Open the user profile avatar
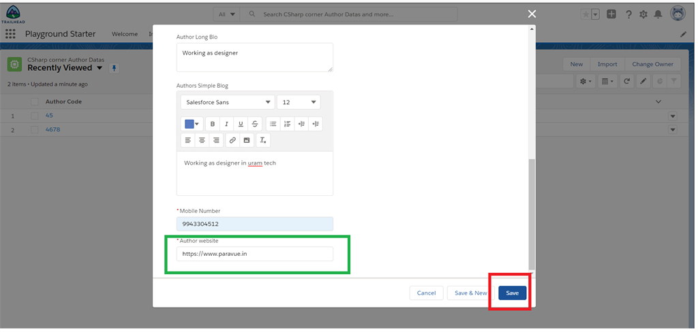The width and height of the screenshot is (698, 332). [x=678, y=14]
